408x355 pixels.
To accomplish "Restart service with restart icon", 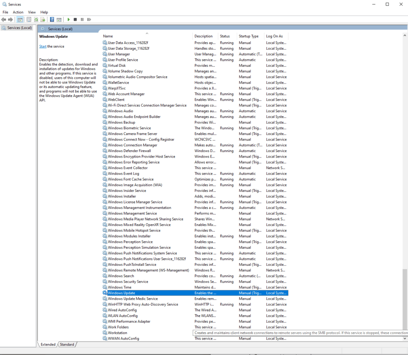I will coord(89,20).
